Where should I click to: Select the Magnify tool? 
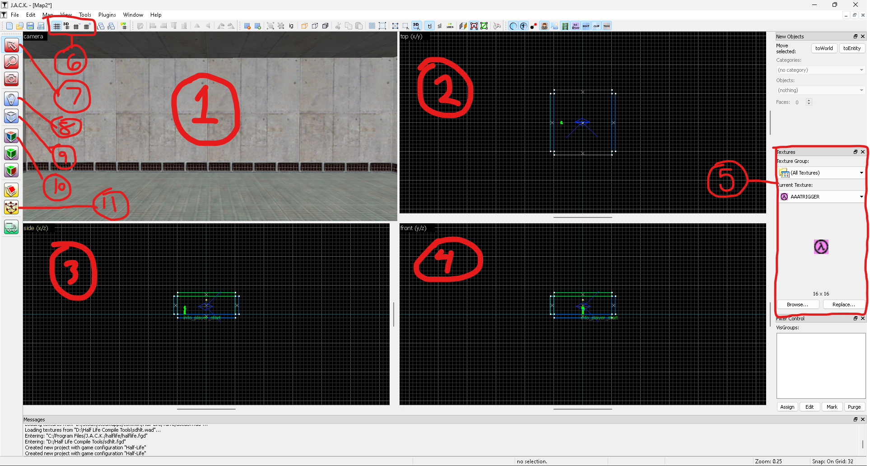click(11, 62)
